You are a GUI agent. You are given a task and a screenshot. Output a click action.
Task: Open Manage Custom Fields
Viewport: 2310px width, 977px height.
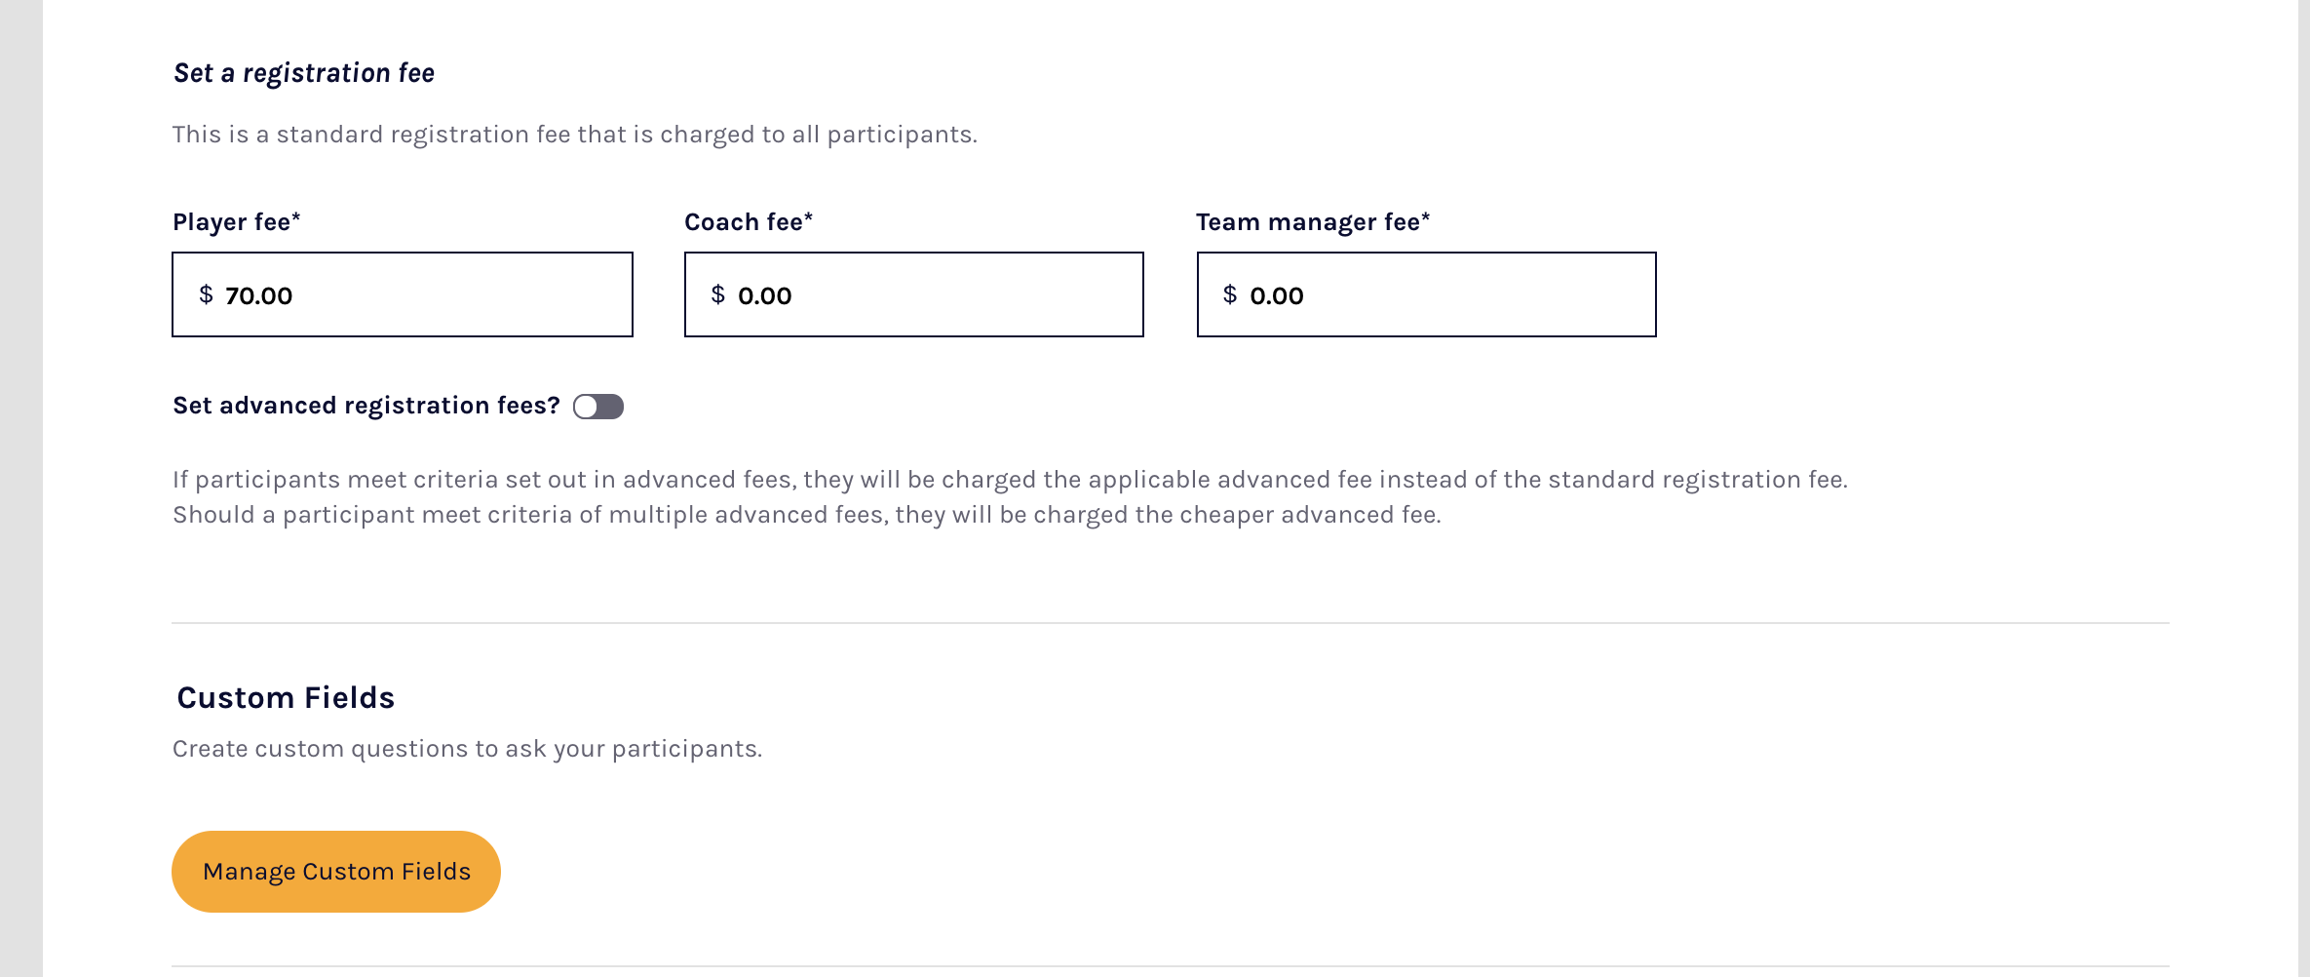click(336, 872)
